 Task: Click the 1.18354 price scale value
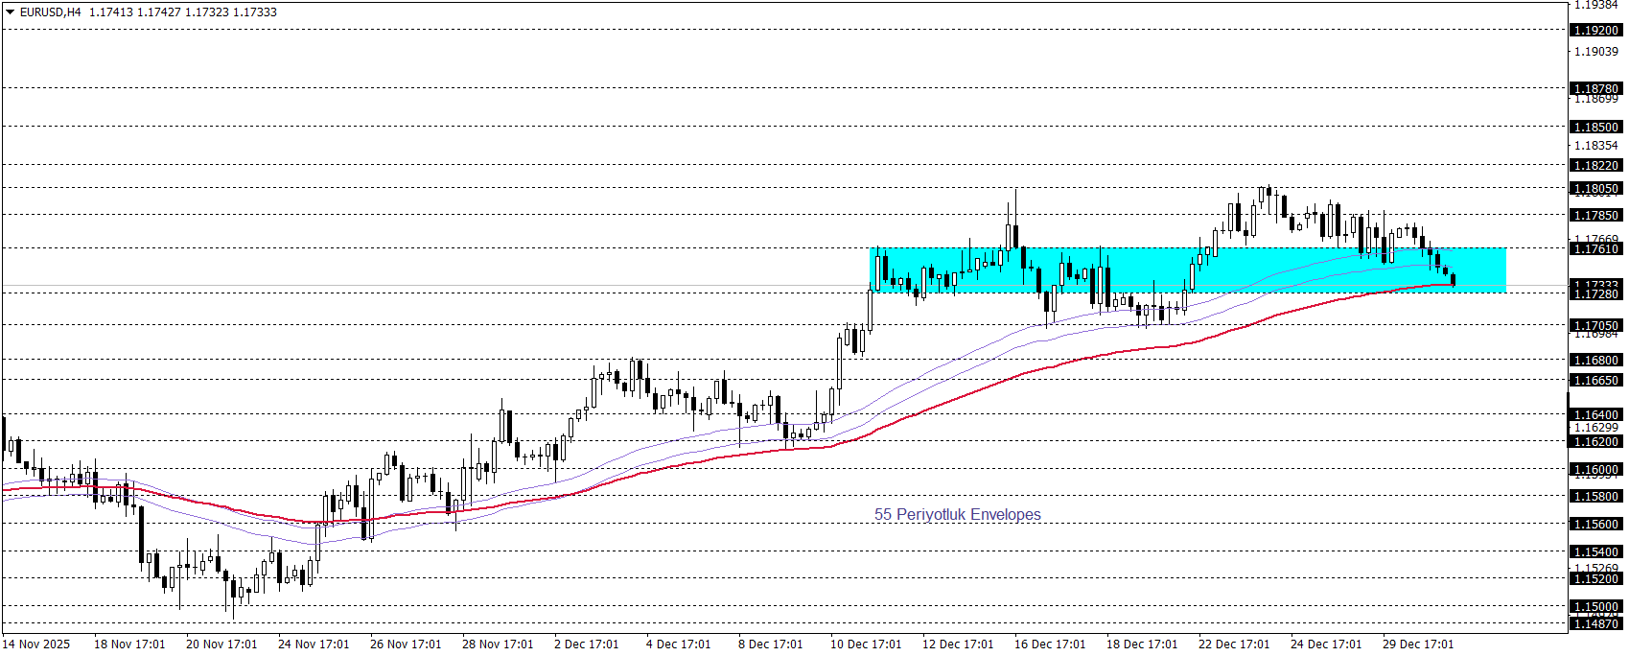point(1596,146)
